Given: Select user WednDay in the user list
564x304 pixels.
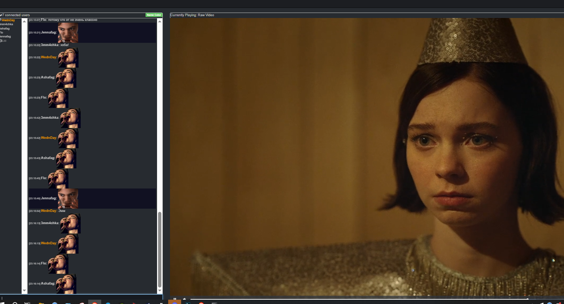Looking at the screenshot, I should [8, 20].
